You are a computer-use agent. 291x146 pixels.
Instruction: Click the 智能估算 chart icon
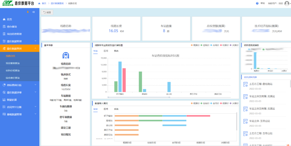click(x=4, y=100)
